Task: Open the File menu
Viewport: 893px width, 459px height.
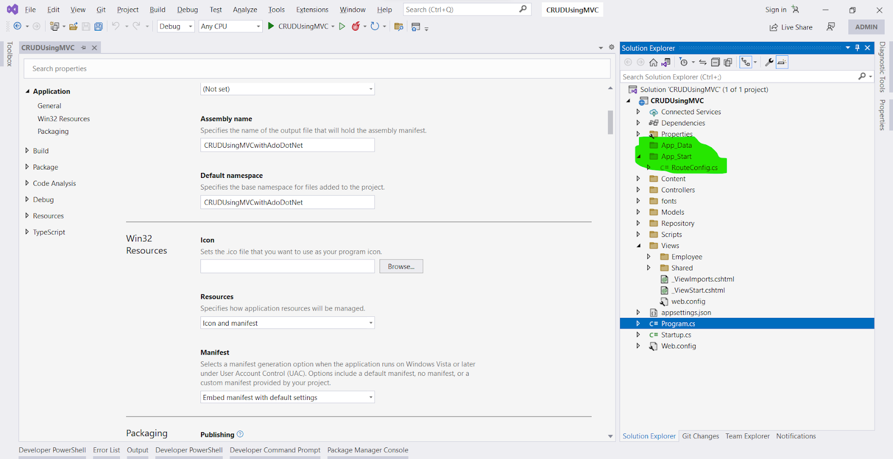Action: click(x=30, y=9)
